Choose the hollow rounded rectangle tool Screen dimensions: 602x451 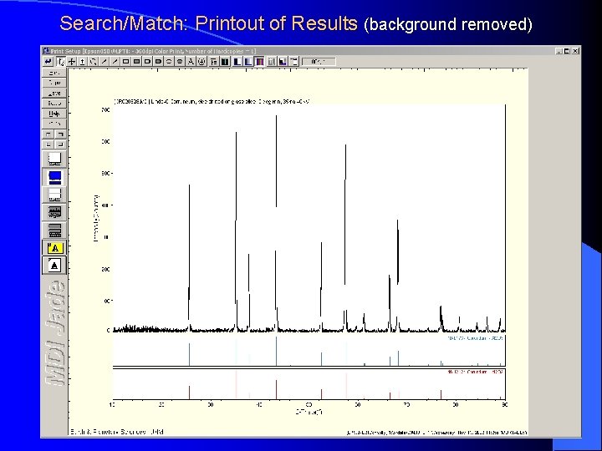(x=147, y=61)
